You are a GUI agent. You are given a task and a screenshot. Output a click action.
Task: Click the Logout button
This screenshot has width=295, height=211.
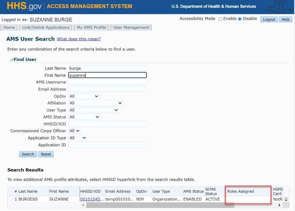tap(269, 19)
